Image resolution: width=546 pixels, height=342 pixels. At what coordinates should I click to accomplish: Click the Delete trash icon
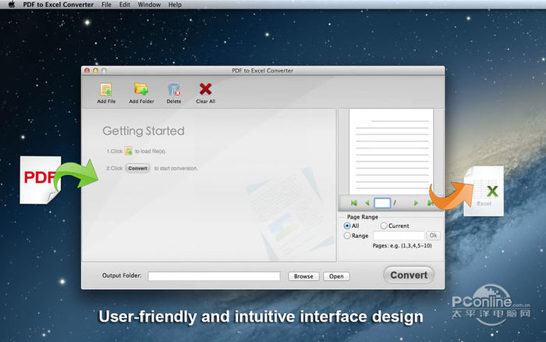click(x=174, y=90)
